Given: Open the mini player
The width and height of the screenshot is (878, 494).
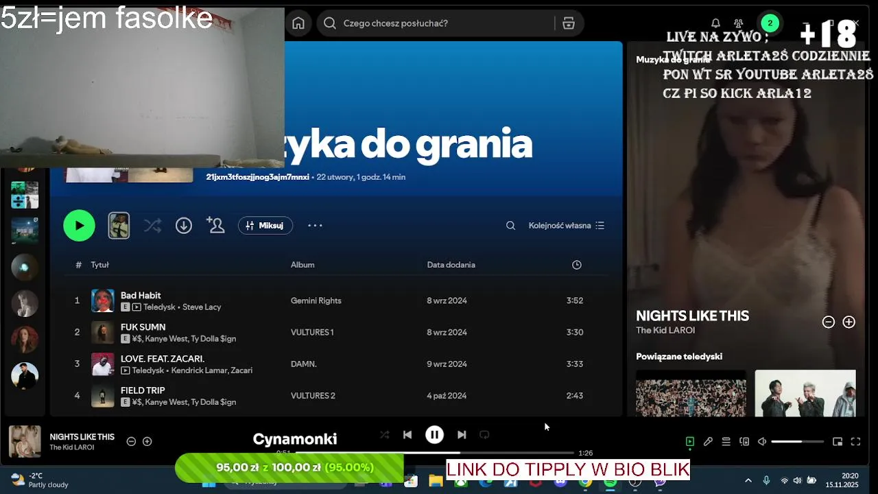Looking at the screenshot, I should pos(838,442).
